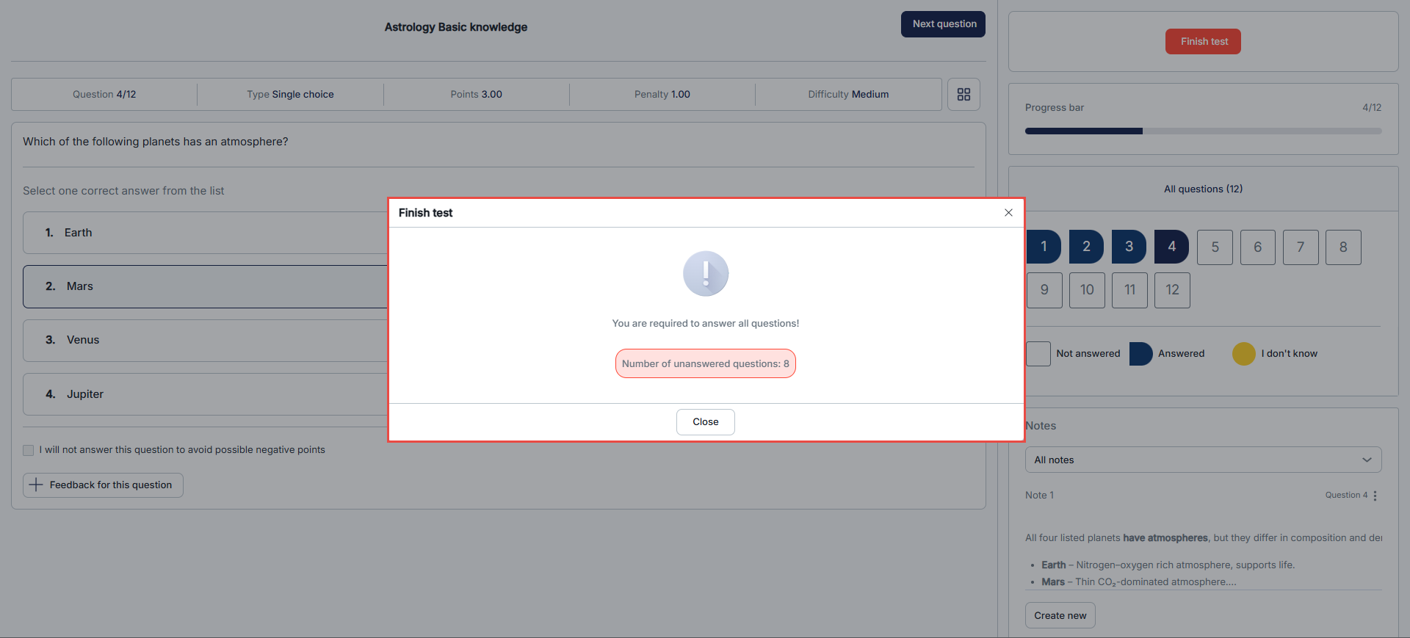Click the plus icon for question feedback
1410x638 pixels.
36,485
